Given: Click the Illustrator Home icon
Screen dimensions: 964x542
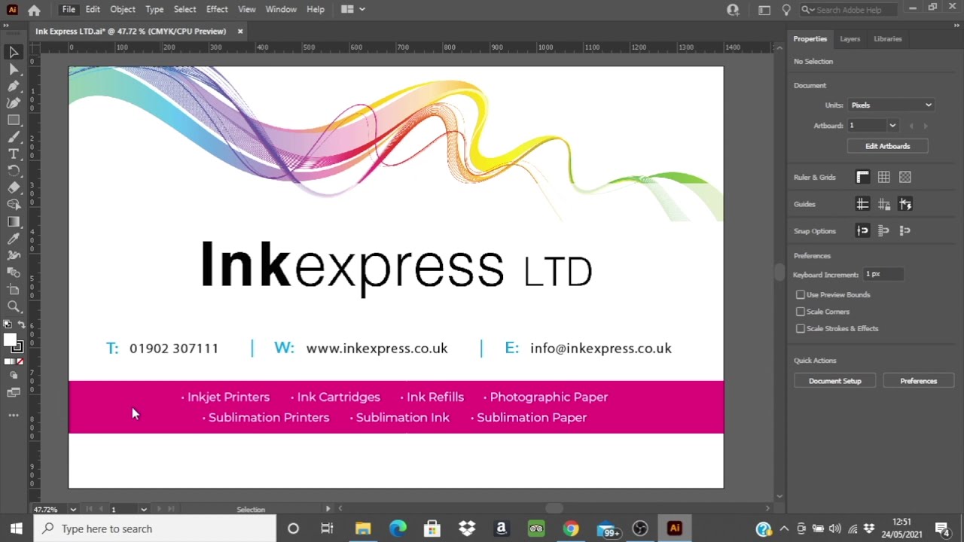Looking at the screenshot, I should click(34, 10).
